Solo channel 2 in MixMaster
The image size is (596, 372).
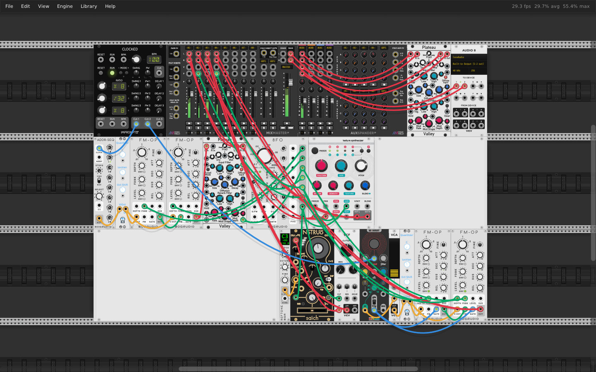[198, 128]
